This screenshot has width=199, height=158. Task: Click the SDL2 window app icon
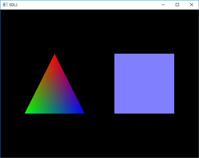pyautogui.click(x=5, y=5)
